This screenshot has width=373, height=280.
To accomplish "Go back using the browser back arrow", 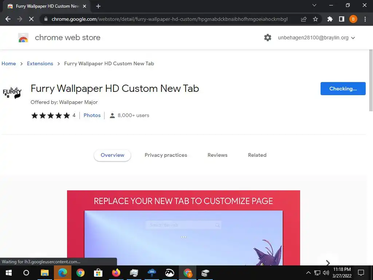I will coord(8,19).
